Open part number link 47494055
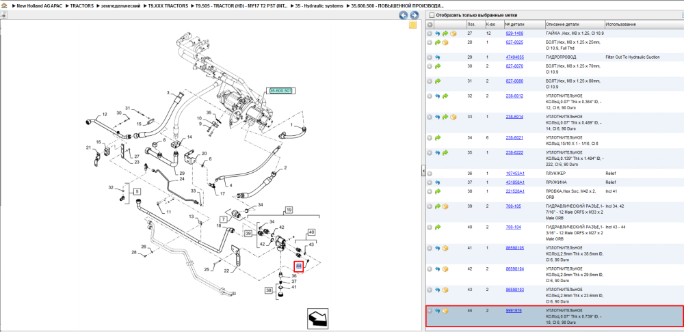This screenshot has height=332, width=684. point(515,57)
